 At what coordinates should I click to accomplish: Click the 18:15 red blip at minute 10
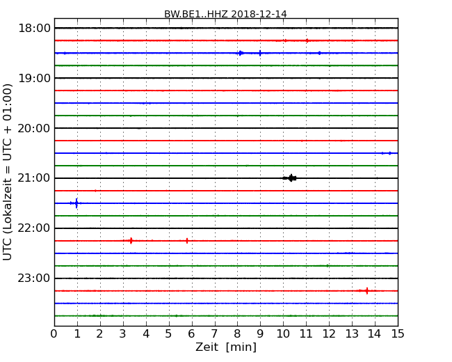coord(285,40)
